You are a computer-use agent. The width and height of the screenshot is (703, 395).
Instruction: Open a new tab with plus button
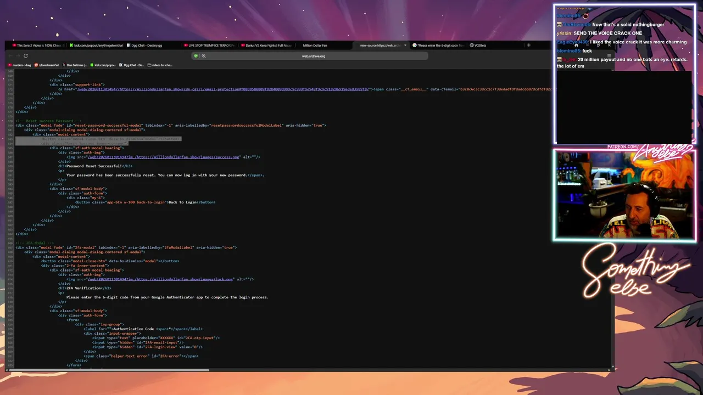pos(528,45)
